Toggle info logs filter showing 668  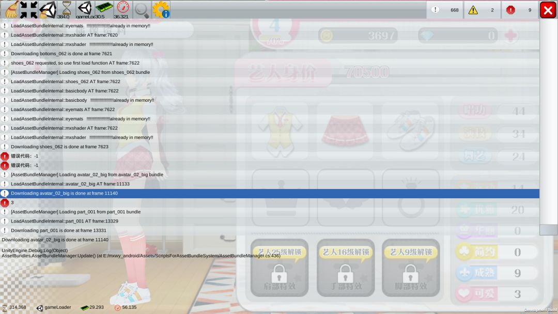pos(445,10)
